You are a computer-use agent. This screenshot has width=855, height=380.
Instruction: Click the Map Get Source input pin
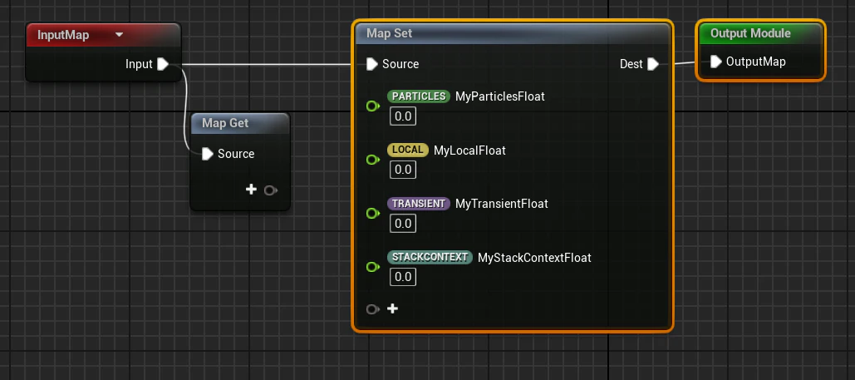coord(207,154)
